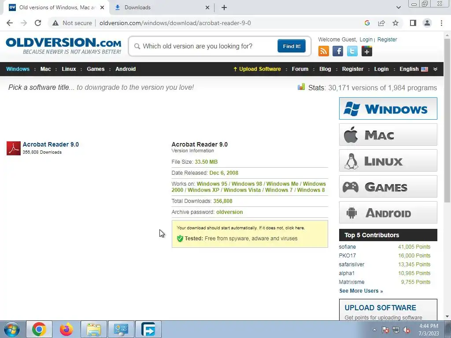This screenshot has height=338, width=451.
Task: Click the download 'click here' link
Action: (295, 228)
